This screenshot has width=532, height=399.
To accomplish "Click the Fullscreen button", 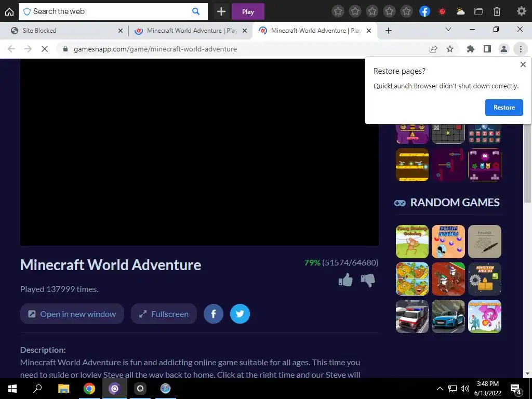I will pyautogui.click(x=164, y=314).
